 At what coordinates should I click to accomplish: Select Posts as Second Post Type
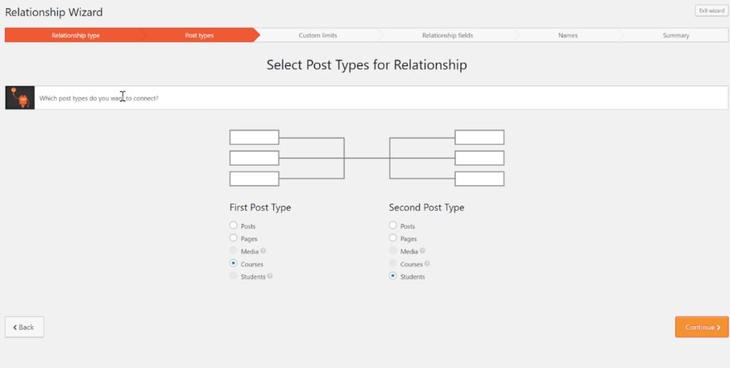[x=393, y=226]
